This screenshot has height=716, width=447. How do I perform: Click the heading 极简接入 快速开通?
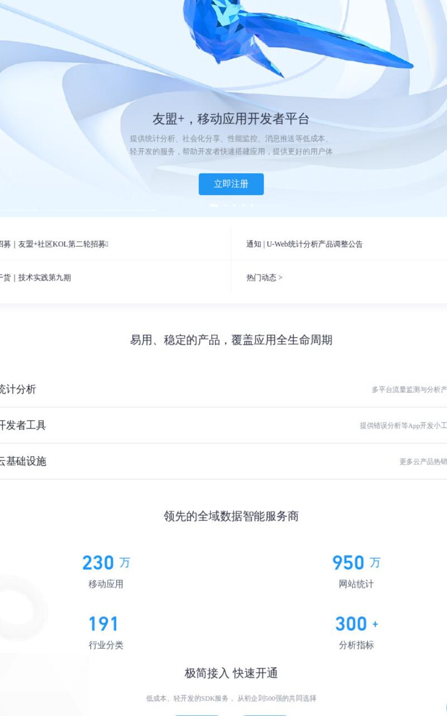[x=231, y=673]
